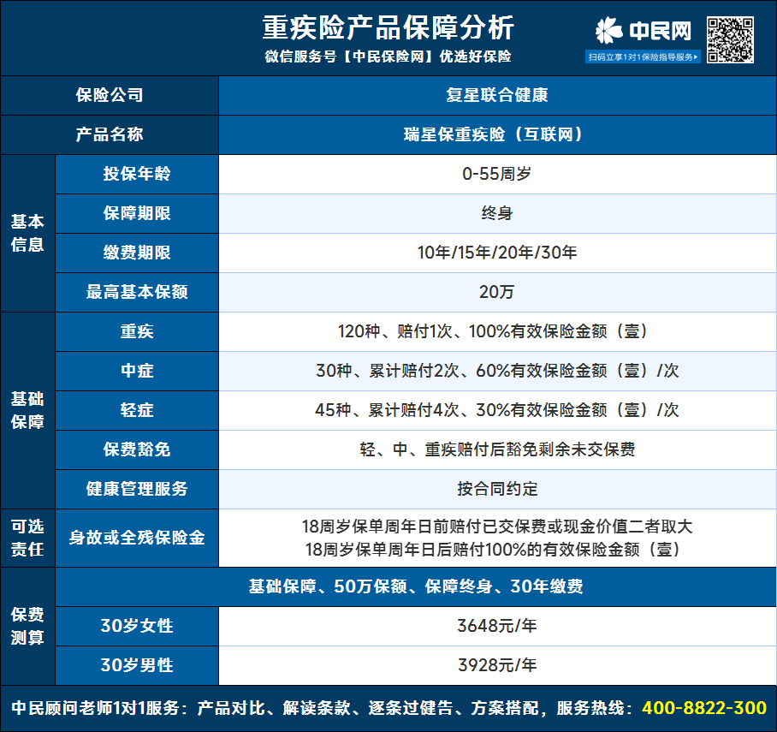The height and width of the screenshot is (732, 777).
Task: Click the 中民网 brand wordmark
Action: pyautogui.click(x=660, y=31)
